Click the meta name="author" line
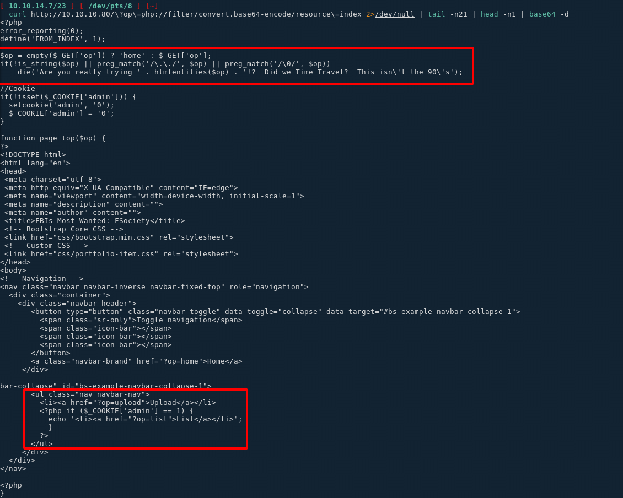Viewport: 623px width, 498px height. (x=73, y=213)
